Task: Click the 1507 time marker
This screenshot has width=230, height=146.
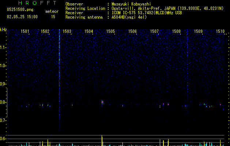Action: pos(154,31)
